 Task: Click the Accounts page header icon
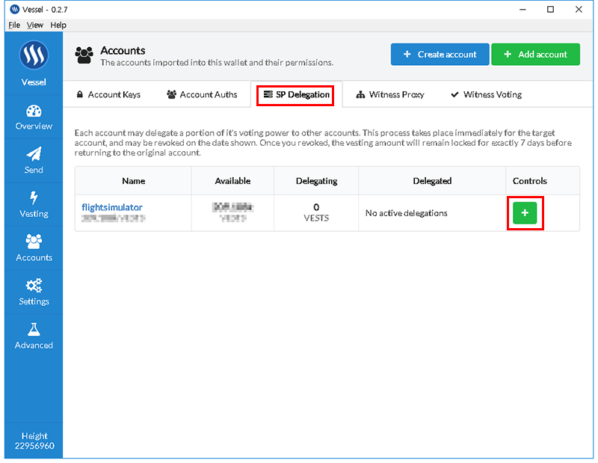pyautogui.click(x=84, y=55)
